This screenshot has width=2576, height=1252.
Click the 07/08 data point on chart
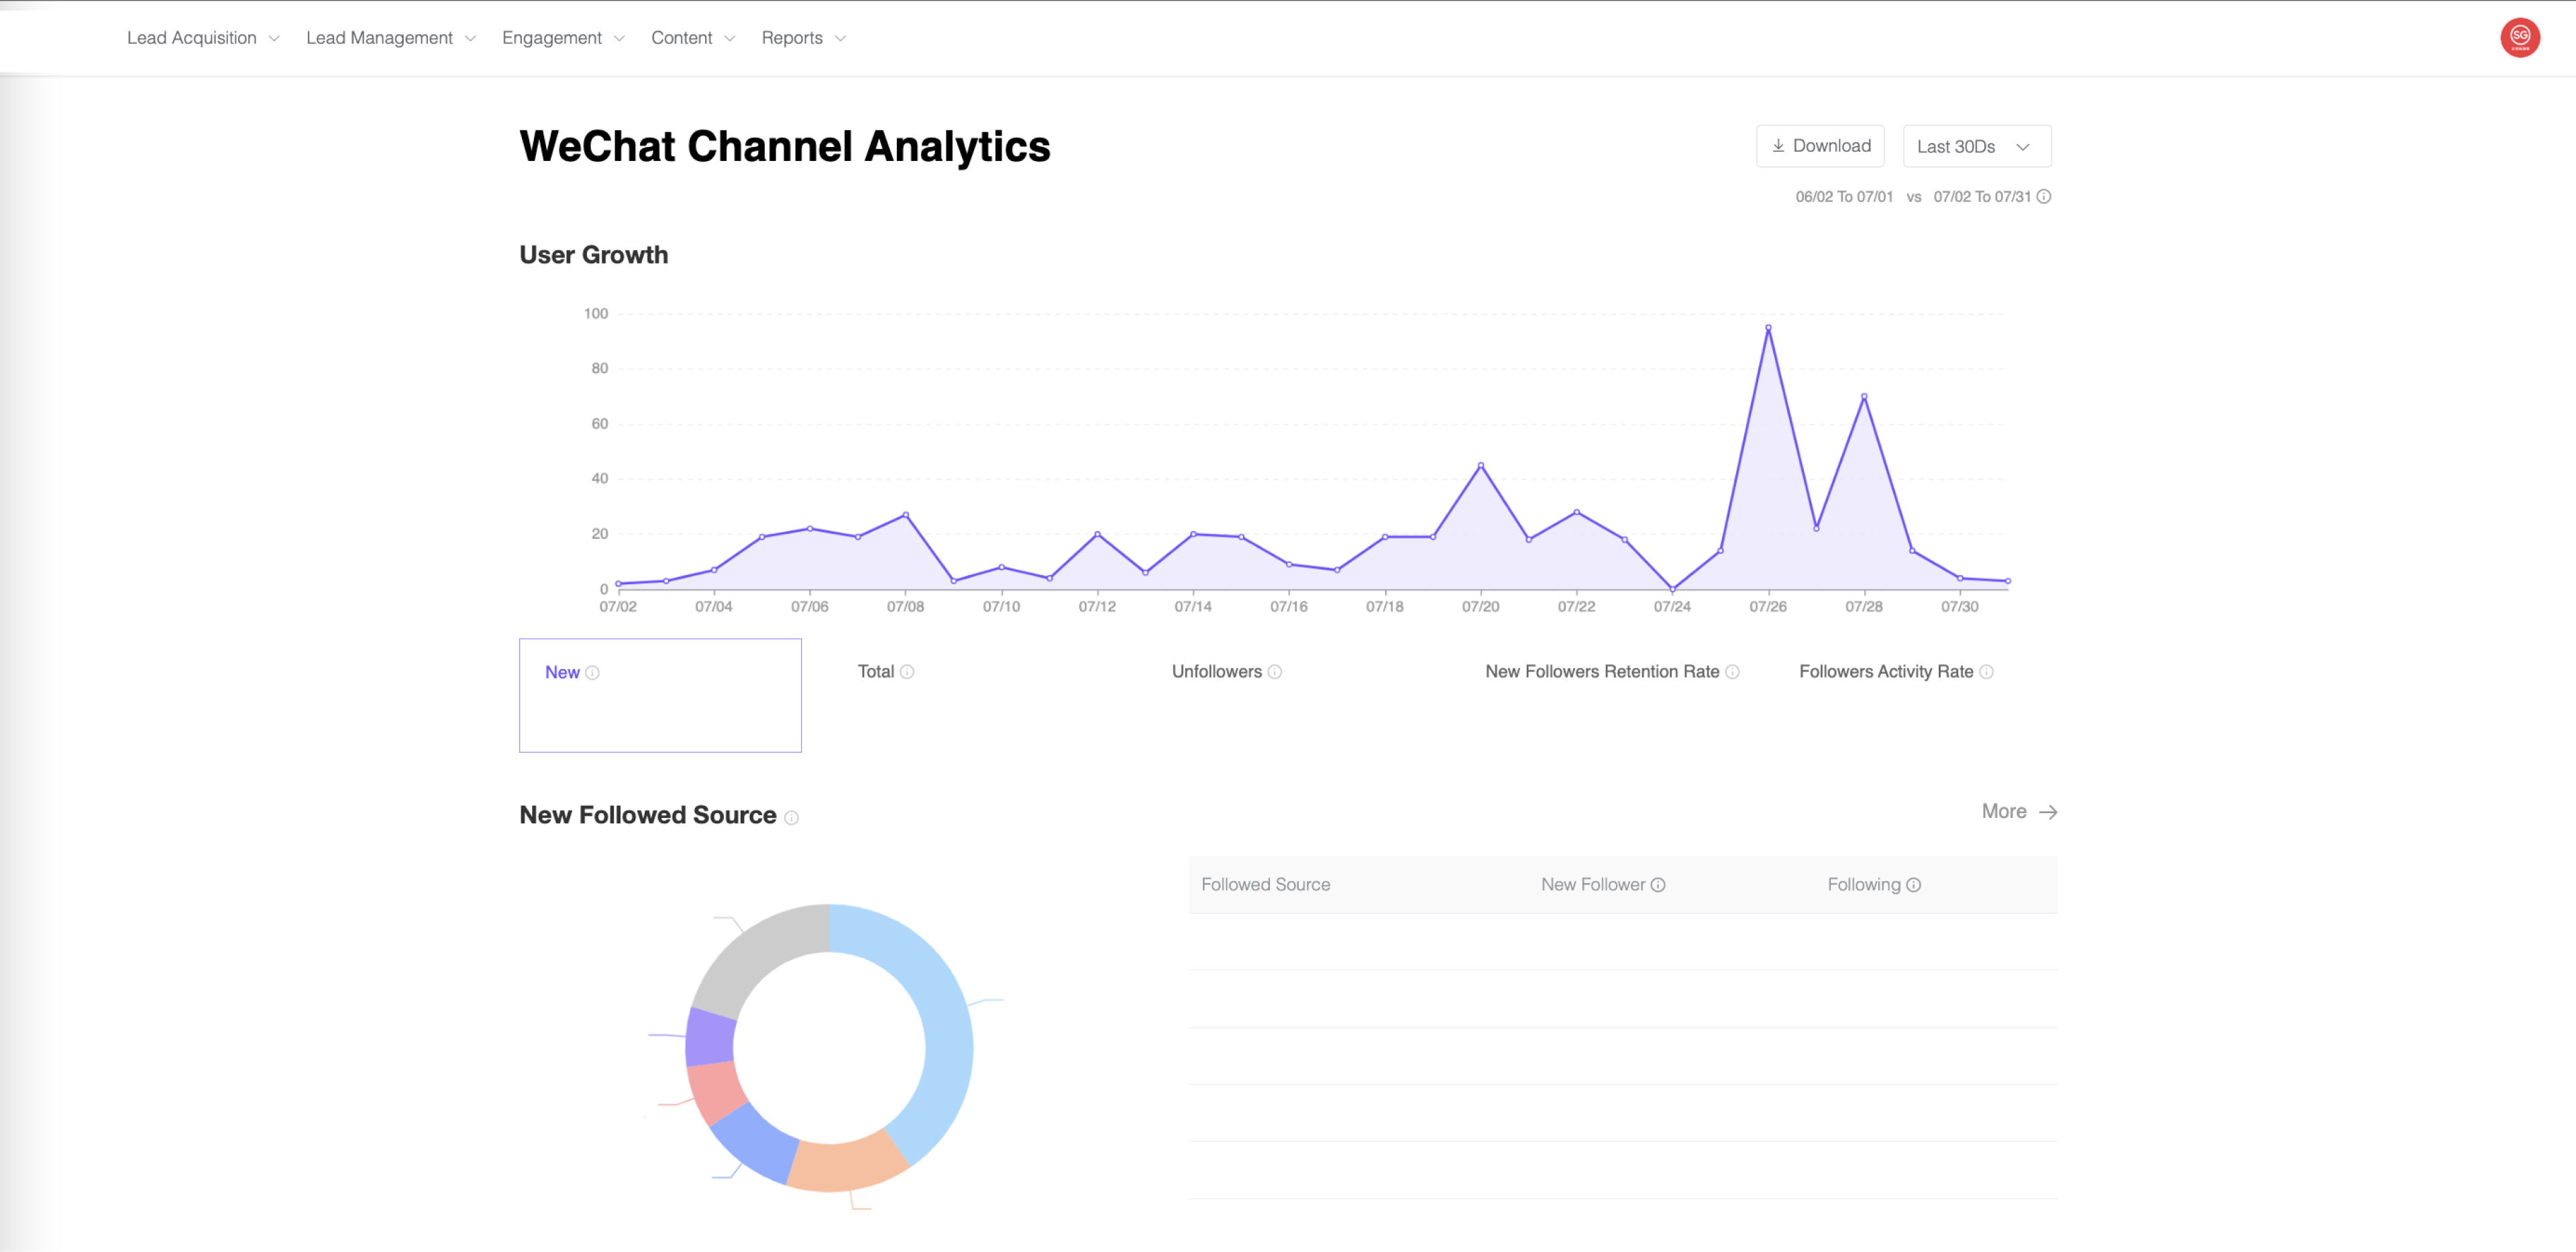click(x=906, y=515)
